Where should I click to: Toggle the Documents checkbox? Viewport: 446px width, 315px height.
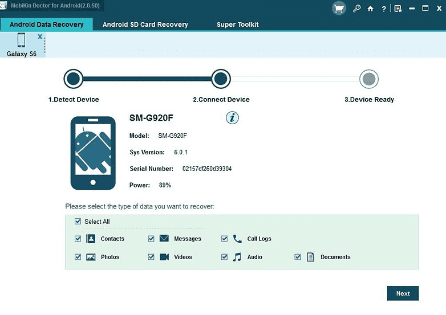pos(298,257)
